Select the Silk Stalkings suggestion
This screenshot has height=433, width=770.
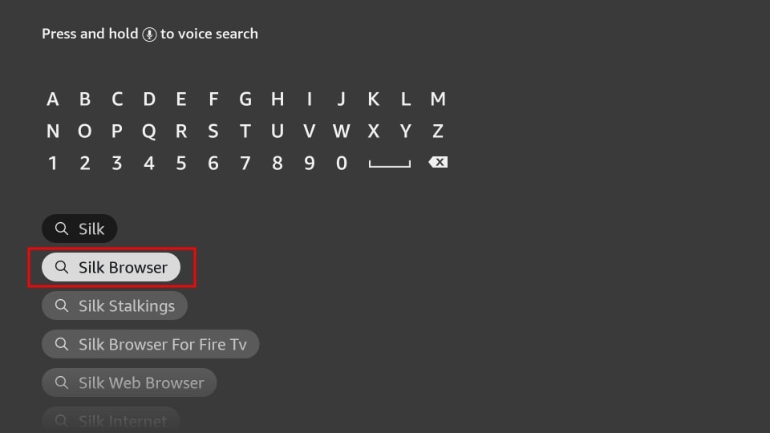point(115,306)
